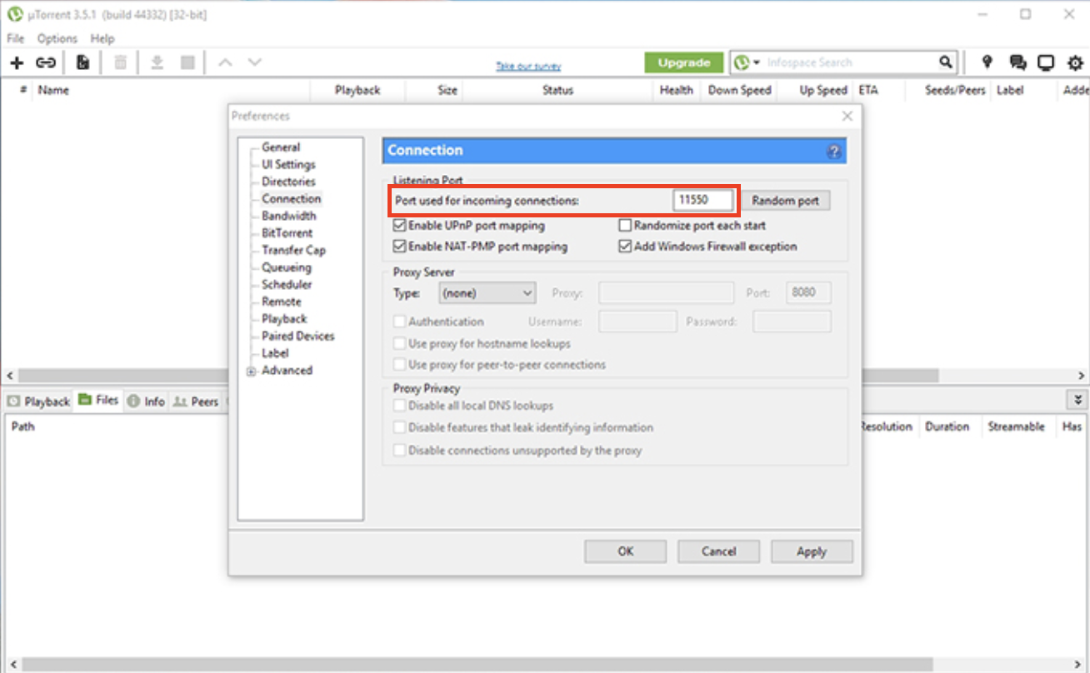Click the Stop torrent square icon
The height and width of the screenshot is (673, 1090).
coord(187,62)
